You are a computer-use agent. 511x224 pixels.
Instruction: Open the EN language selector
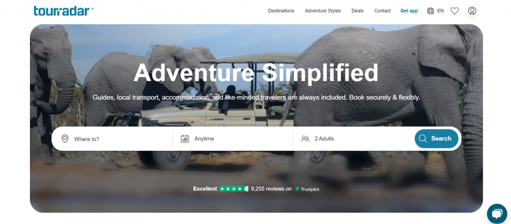(435, 11)
